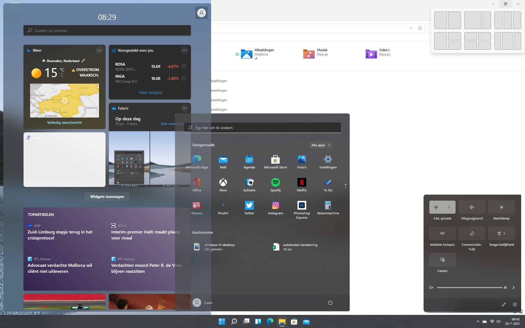Open recommended file autokosten berekening
The image size is (525, 328).
coord(295,247)
